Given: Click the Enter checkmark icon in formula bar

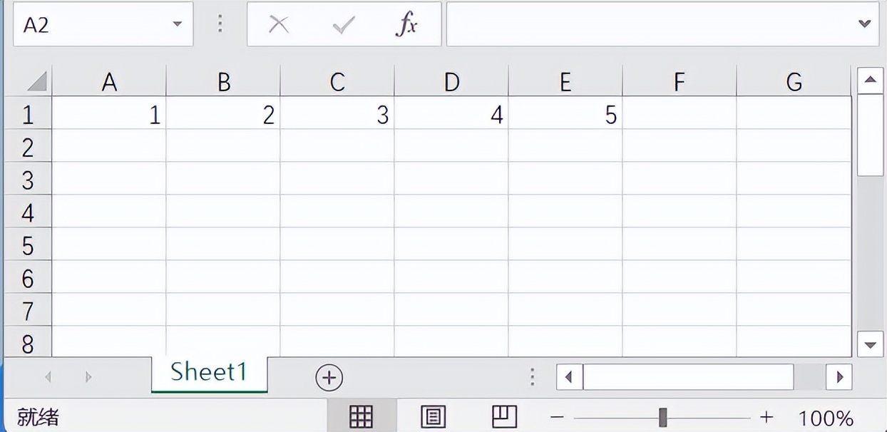Looking at the screenshot, I should point(344,25).
